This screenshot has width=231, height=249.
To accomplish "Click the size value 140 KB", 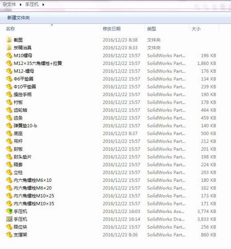I will click(208, 125).
